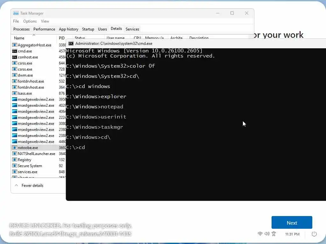Select the csrss.exe row with PID 728
The image size is (326, 244).
coord(39,69)
